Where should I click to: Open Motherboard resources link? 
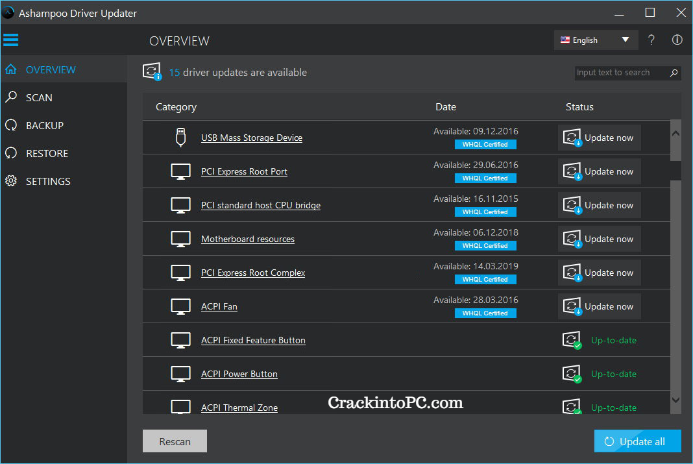pyautogui.click(x=247, y=239)
